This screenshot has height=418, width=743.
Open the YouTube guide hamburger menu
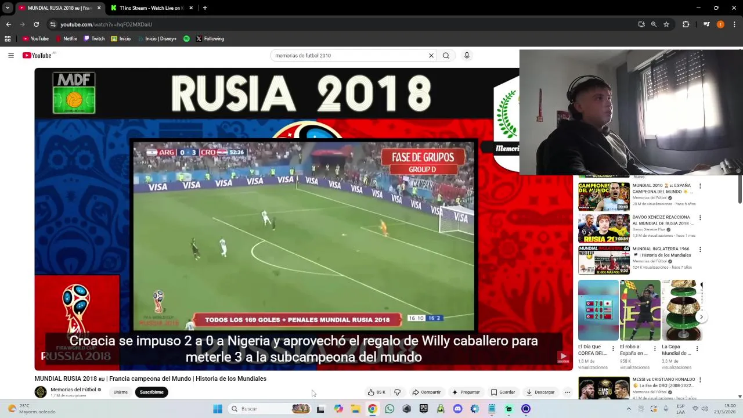11,56
